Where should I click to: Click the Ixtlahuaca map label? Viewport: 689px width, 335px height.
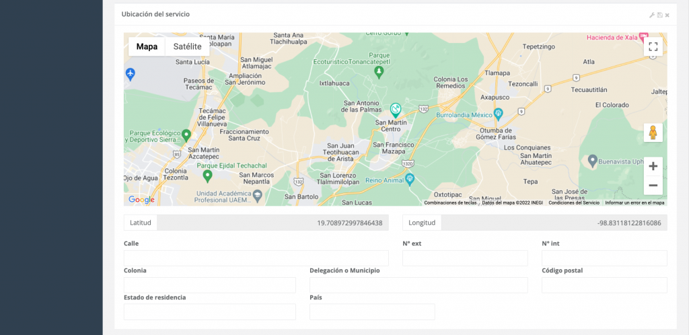click(x=334, y=82)
